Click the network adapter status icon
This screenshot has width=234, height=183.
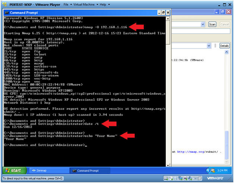click(180, 178)
